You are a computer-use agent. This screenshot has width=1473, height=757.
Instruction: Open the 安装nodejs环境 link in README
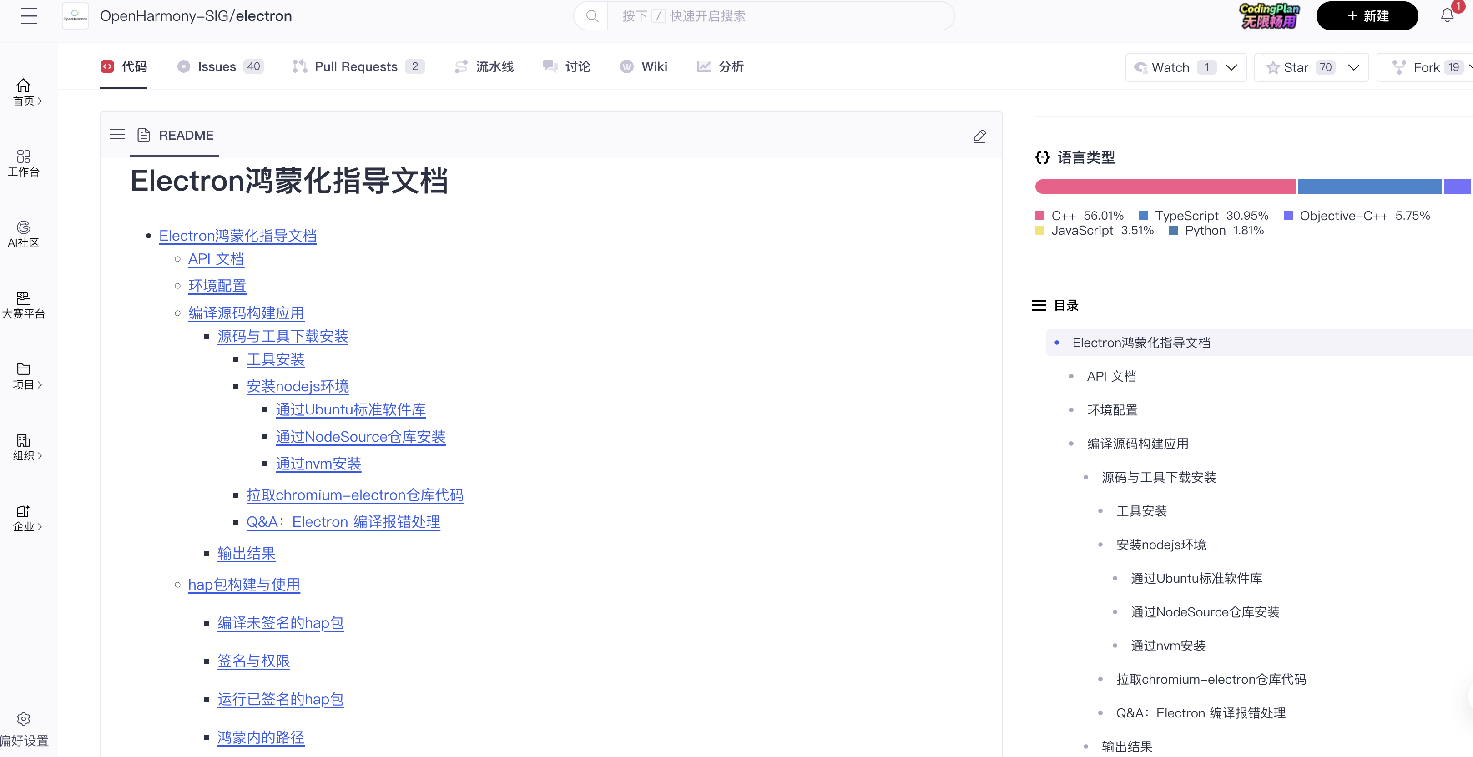tap(298, 387)
